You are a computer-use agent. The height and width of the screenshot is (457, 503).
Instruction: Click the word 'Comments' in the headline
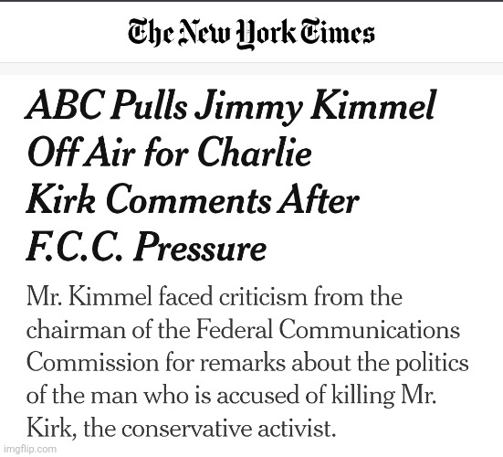point(189,199)
